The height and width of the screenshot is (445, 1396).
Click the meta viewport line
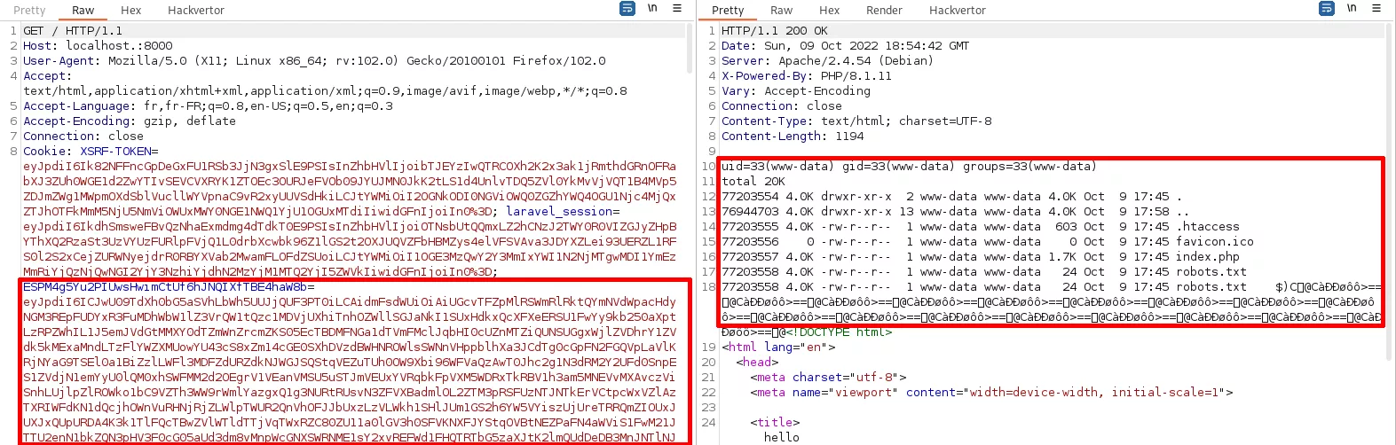coord(991,393)
